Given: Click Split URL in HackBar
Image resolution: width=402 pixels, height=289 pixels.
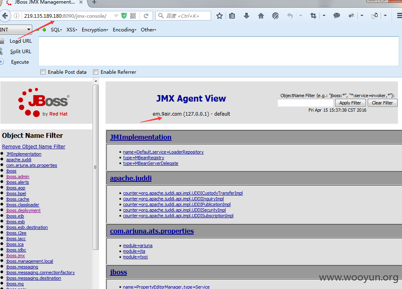Looking at the screenshot, I should tap(21, 52).
